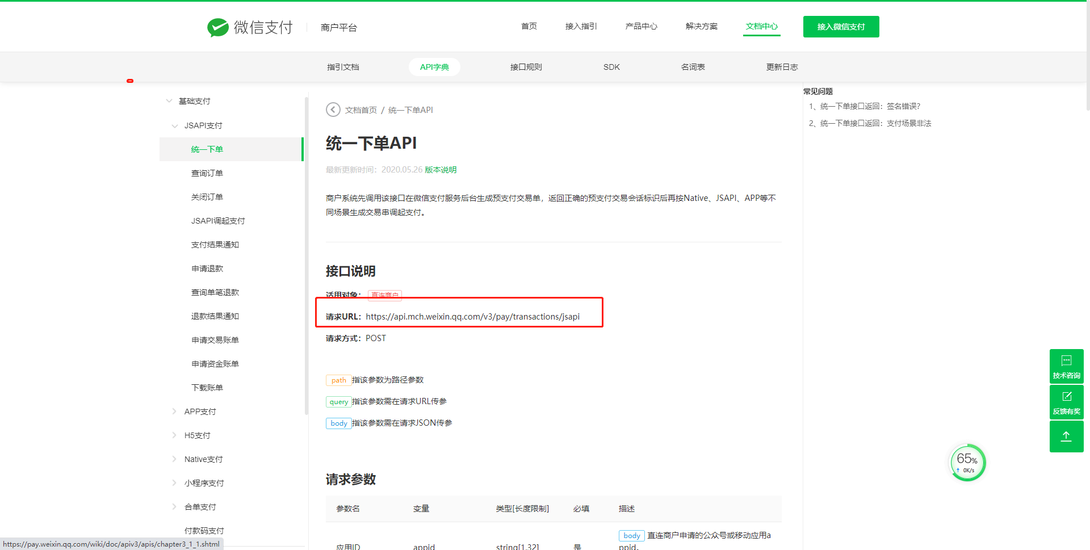Click the WeChat Pay logo
This screenshot has width=1090, height=550.
[250, 27]
